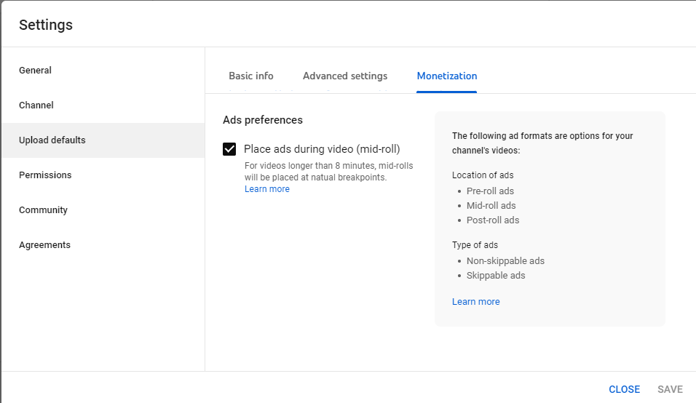The width and height of the screenshot is (696, 403).
Task: Go to Channel settings in sidebar
Action: 36,105
